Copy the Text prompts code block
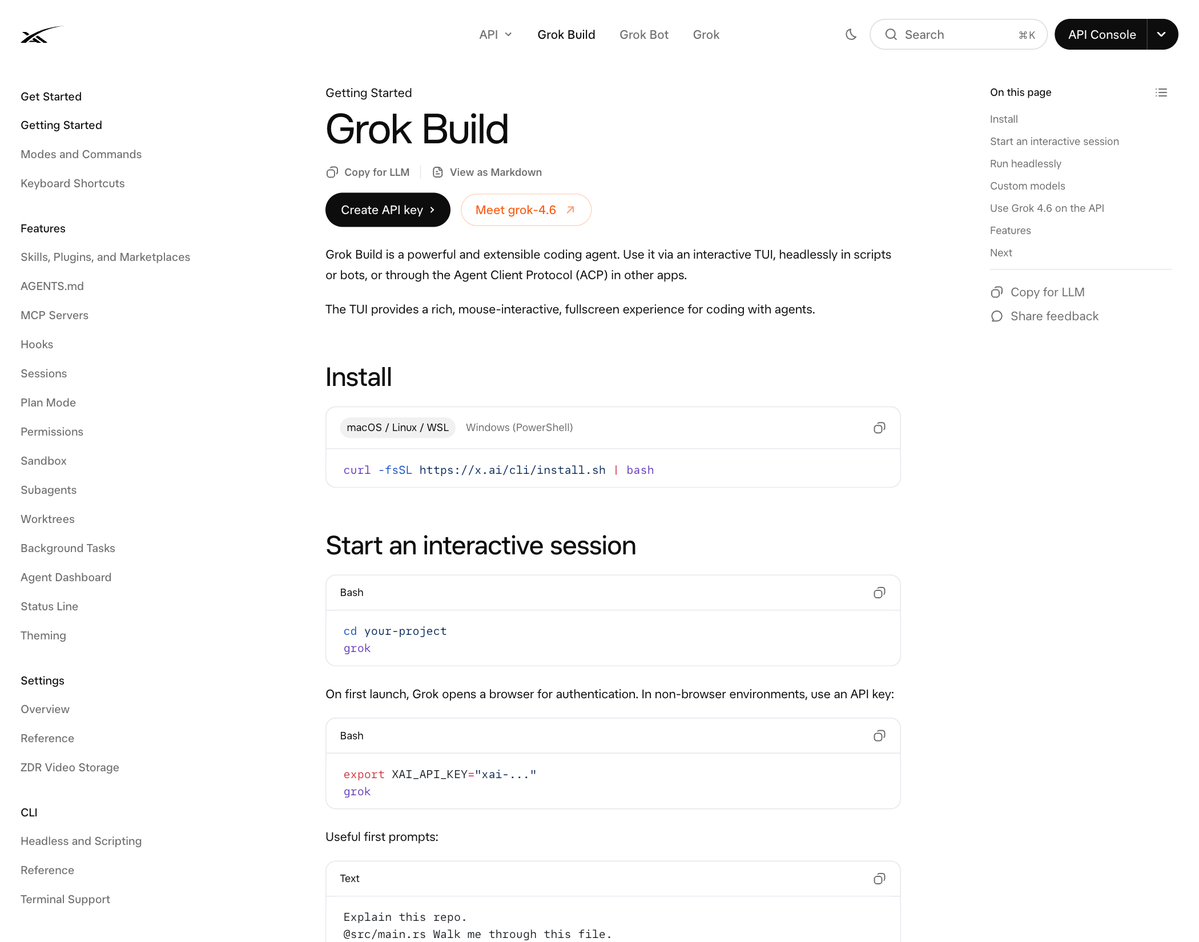This screenshot has height=942, width=1199. pyautogui.click(x=879, y=879)
